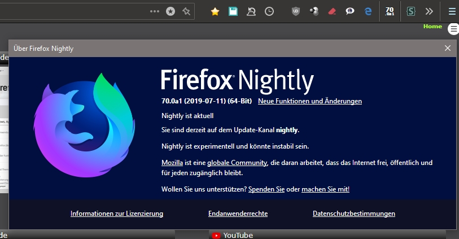Viewport: 459px width, 239px height.
Task: Click the Spenden Sie link
Action: pyautogui.click(x=266, y=189)
